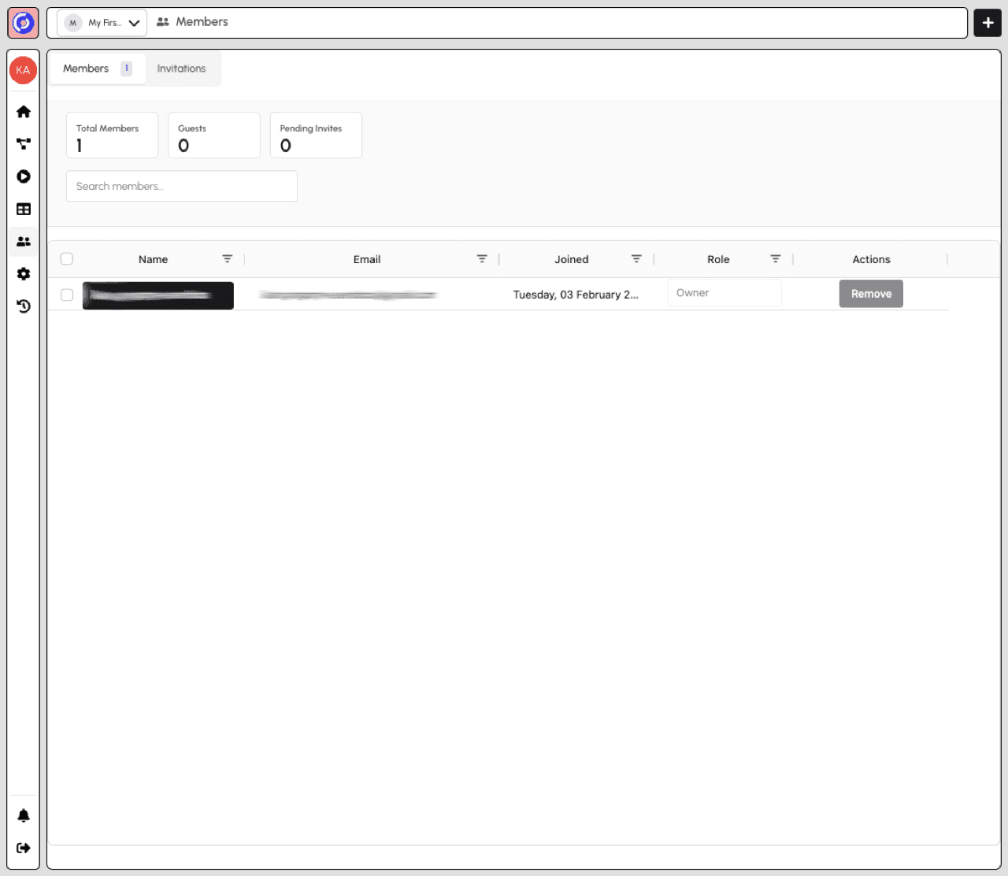Screen dimensions: 1008x876
Task: Open the Runs section via the play icon
Action: tap(24, 176)
